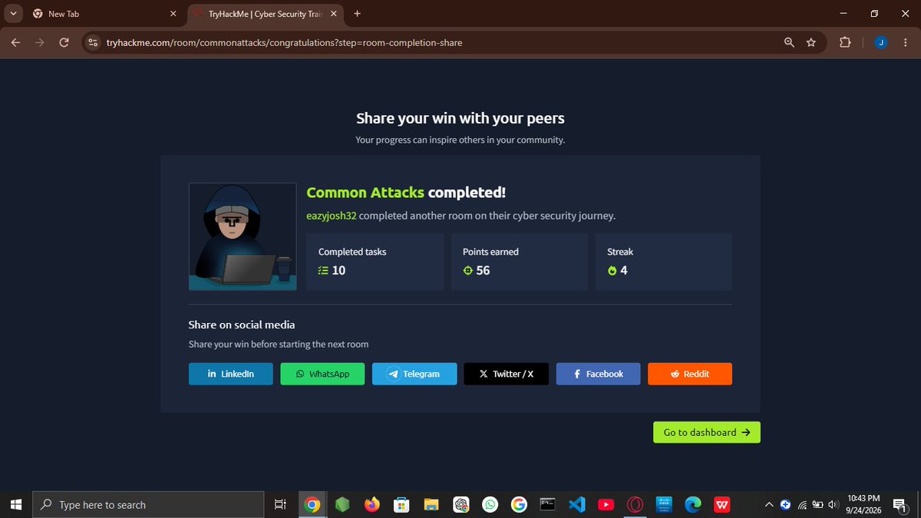Click the Windows search box
This screenshot has width=921, height=518.
click(x=149, y=505)
